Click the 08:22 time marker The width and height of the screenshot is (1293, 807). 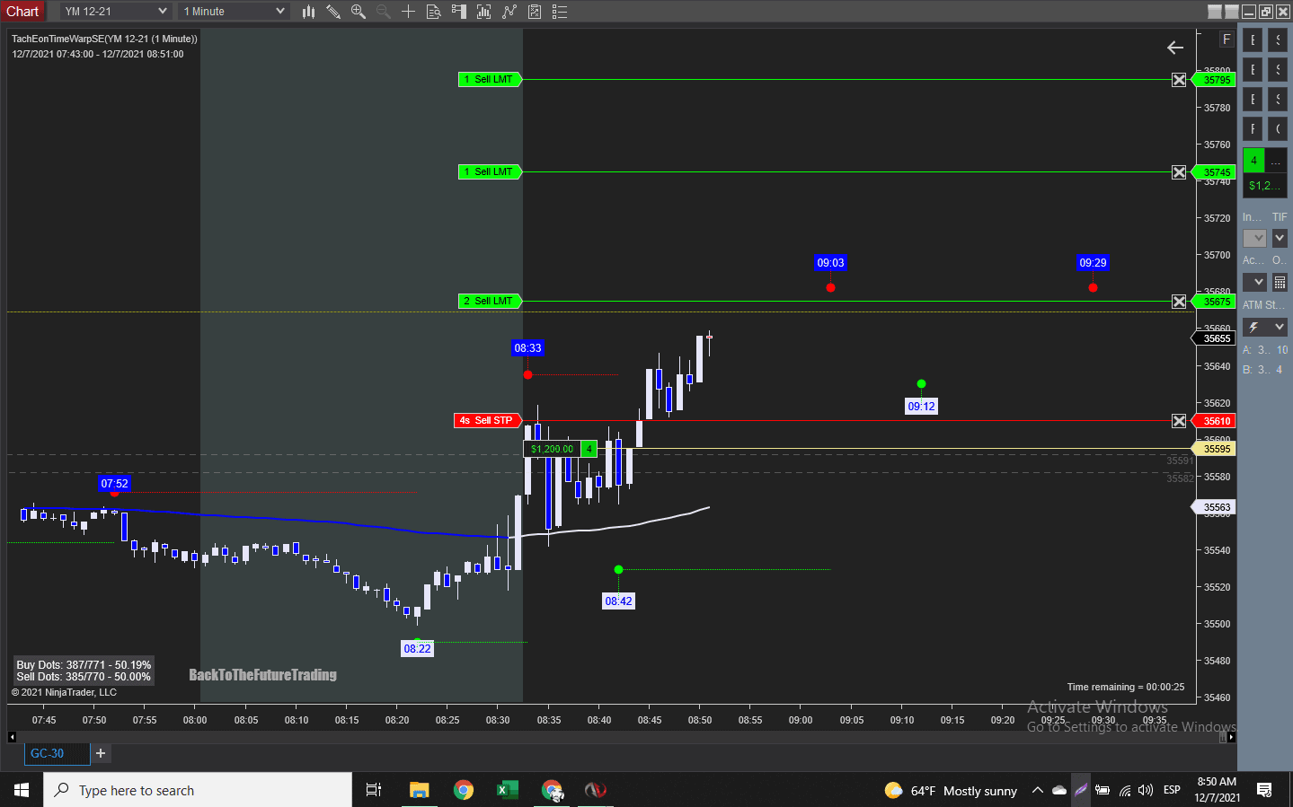[417, 649]
